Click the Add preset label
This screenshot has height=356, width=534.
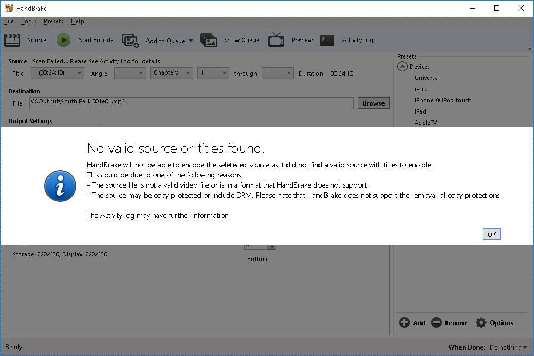click(x=419, y=322)
